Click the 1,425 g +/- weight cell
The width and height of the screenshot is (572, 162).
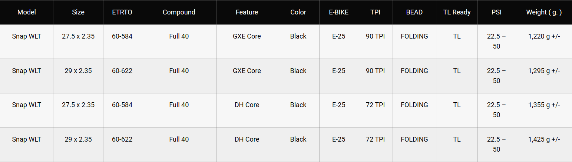click(544, 139)
